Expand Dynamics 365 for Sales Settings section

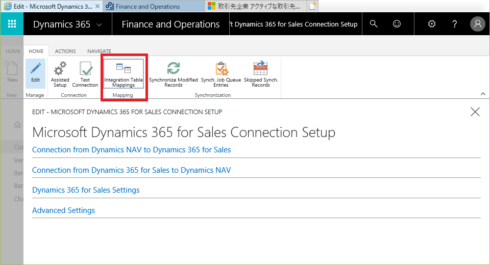point(86,190)
